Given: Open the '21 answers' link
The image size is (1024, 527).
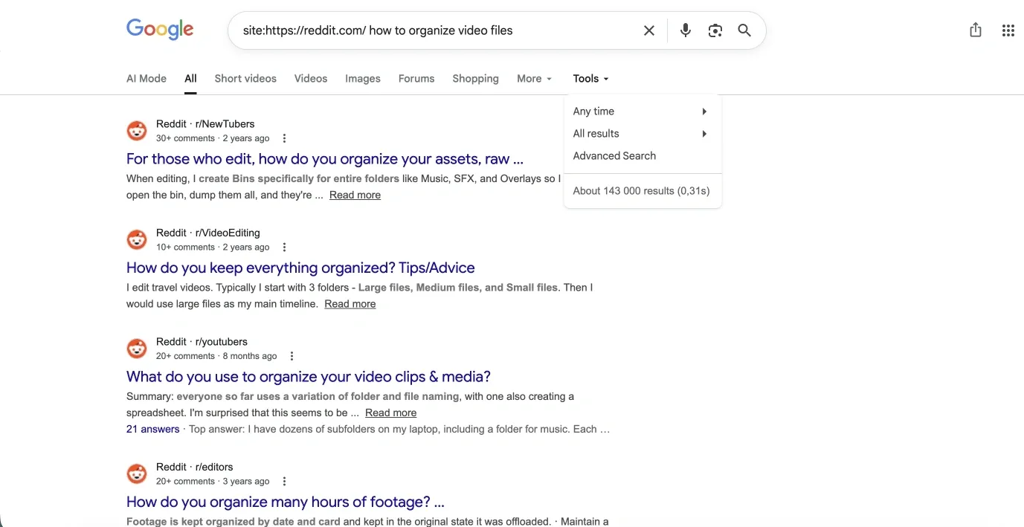Looking at the screenshot, I should point(152,429).
